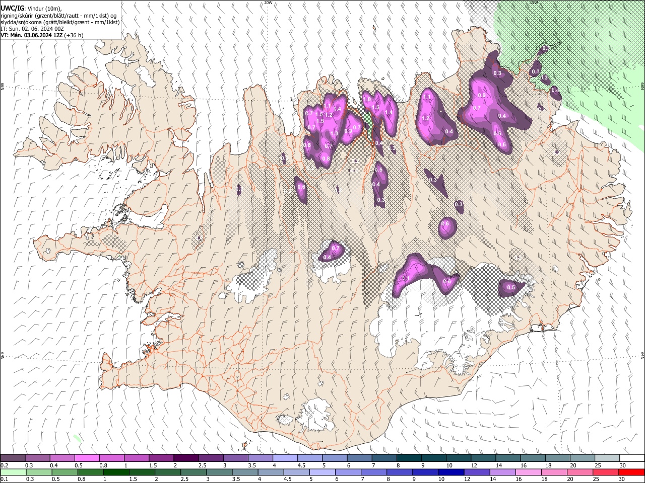Select the 20 grey swatch in snow scale
645x483 pixels.
(582, 458)
